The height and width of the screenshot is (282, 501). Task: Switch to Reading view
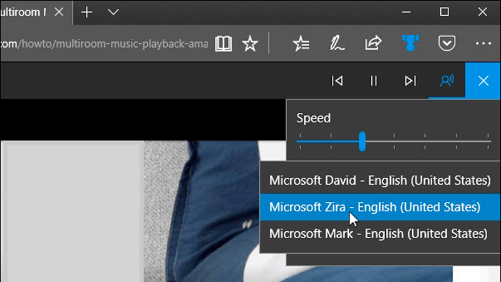[223, 43]
